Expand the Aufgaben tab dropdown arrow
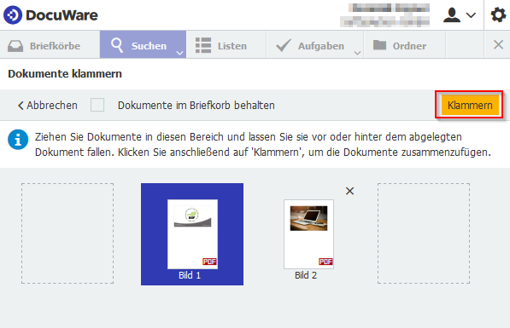510x328 pixels. [357, 53]
